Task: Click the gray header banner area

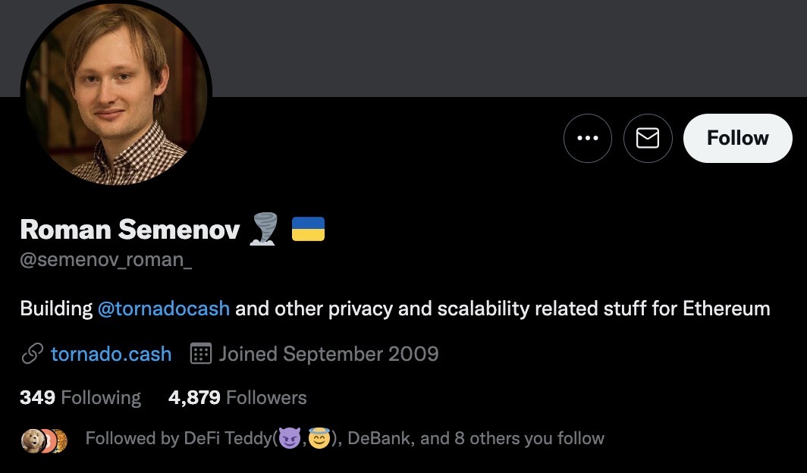Action: (493, 45)
